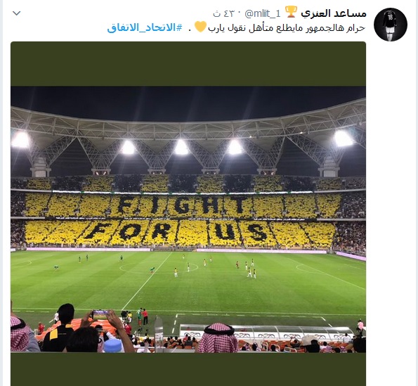
Task: Click the FOR US row of tifo
Action: 176,231
